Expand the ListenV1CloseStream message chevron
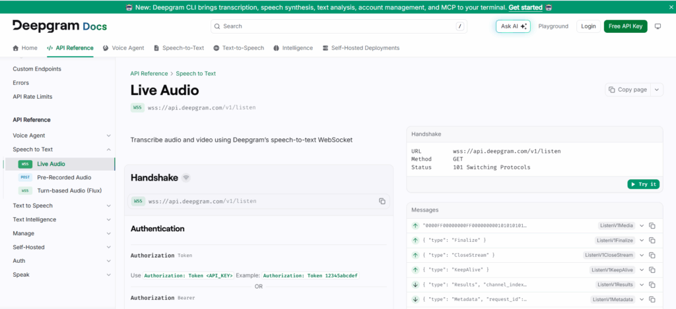676x309 pixels. point(642,255)
